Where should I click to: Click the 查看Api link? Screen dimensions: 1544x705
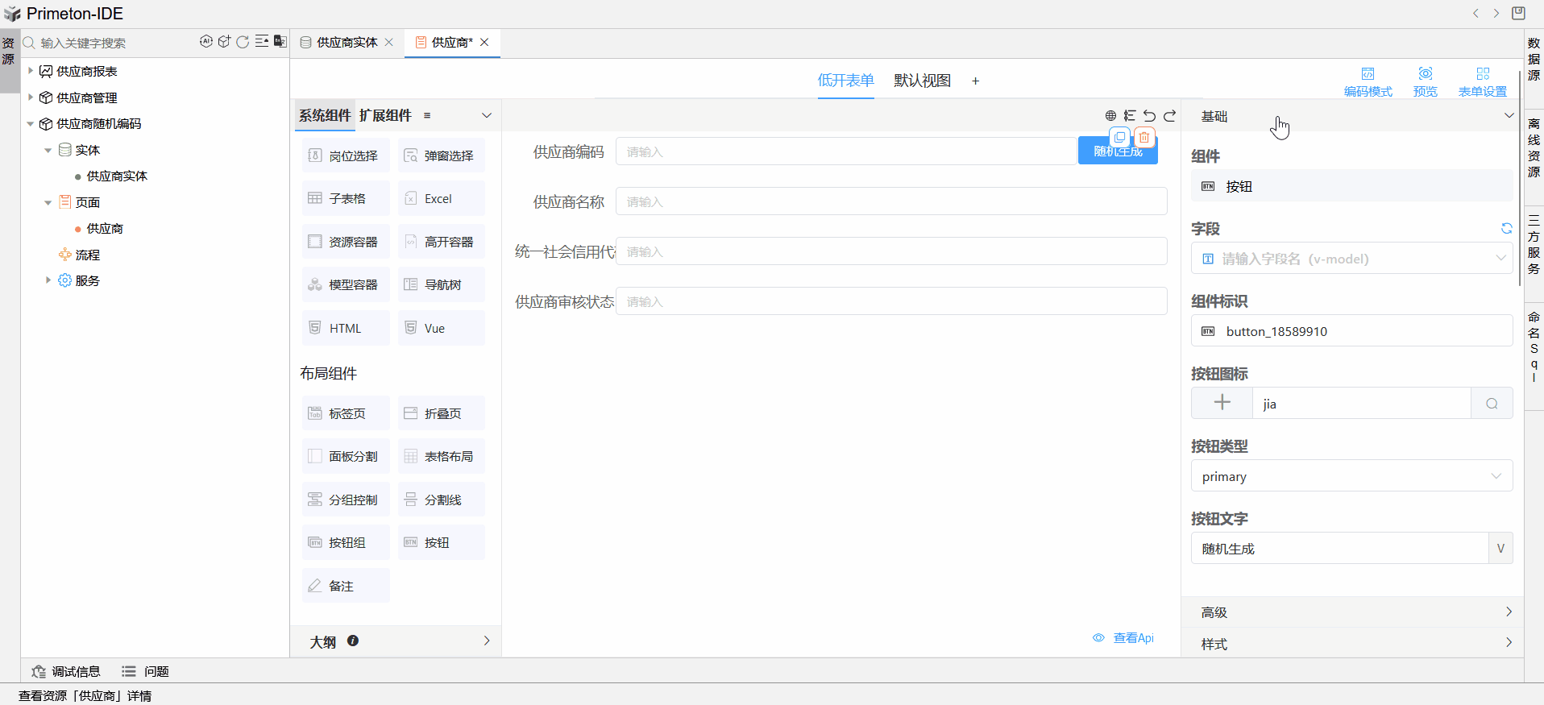tap(1124, 638)
